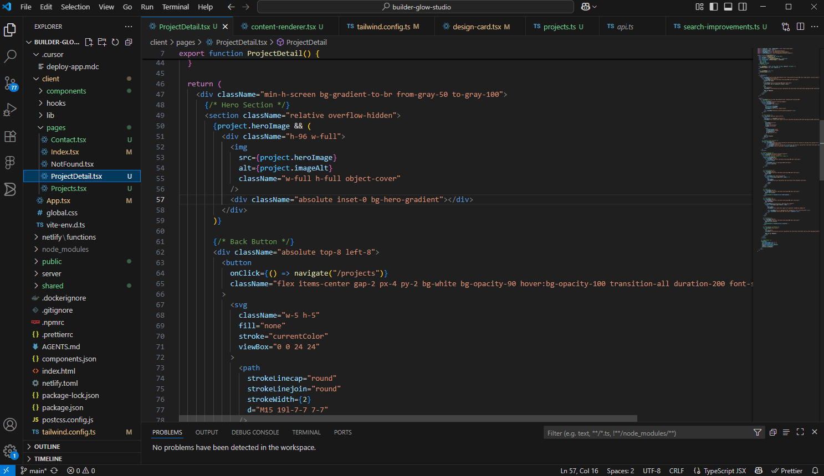The width and height of the screenshot is (824, 476).
Task: Click main* branch in status bar
Action: tap(34, 470)
